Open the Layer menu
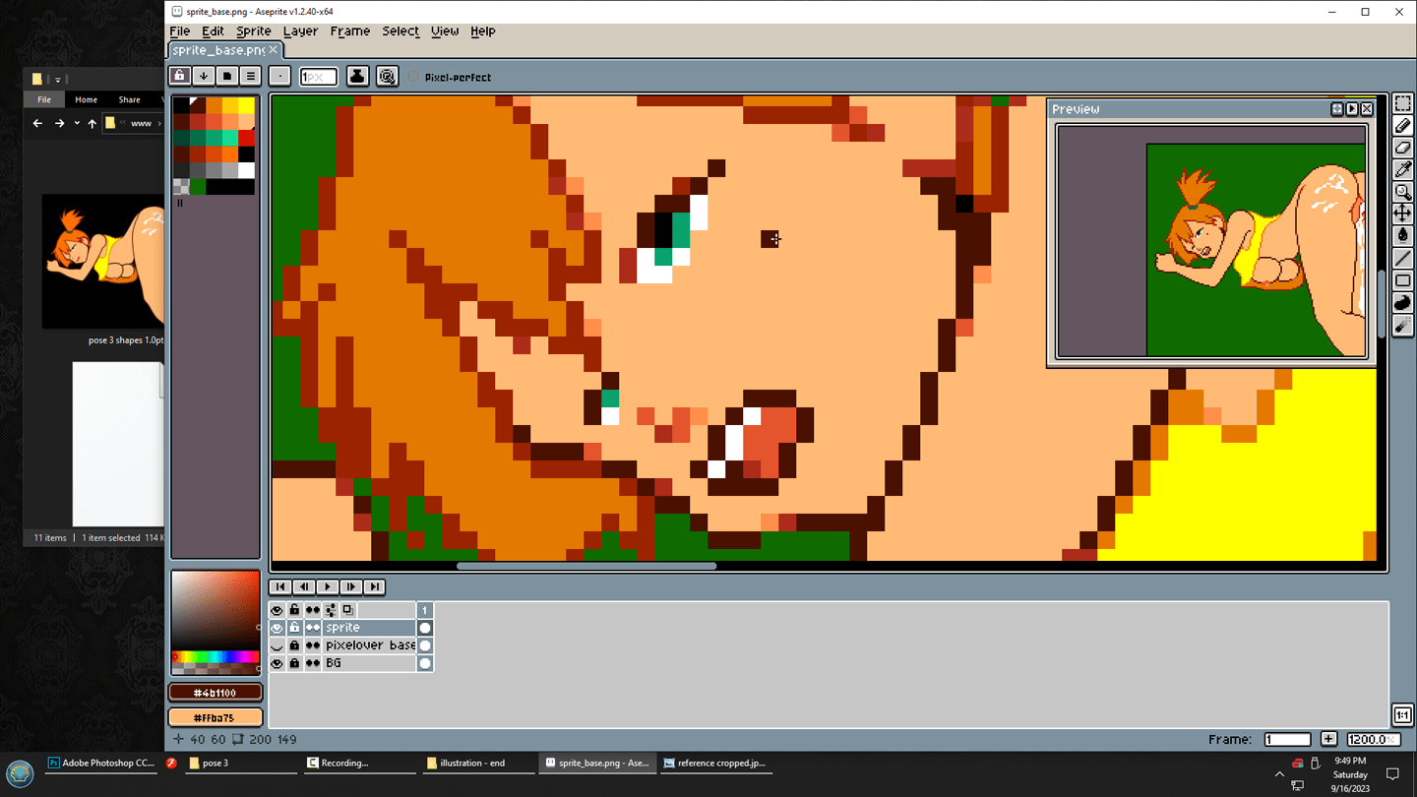This screenshot has width=1417, height=797. pyautogui.click(x=300, y=31)
